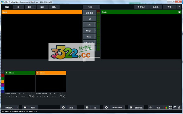This screenshot has width=183, height=114.
Task: Open the Fade transition dropdown arrow
Action: pyautogui.click(x=95, y=25)
